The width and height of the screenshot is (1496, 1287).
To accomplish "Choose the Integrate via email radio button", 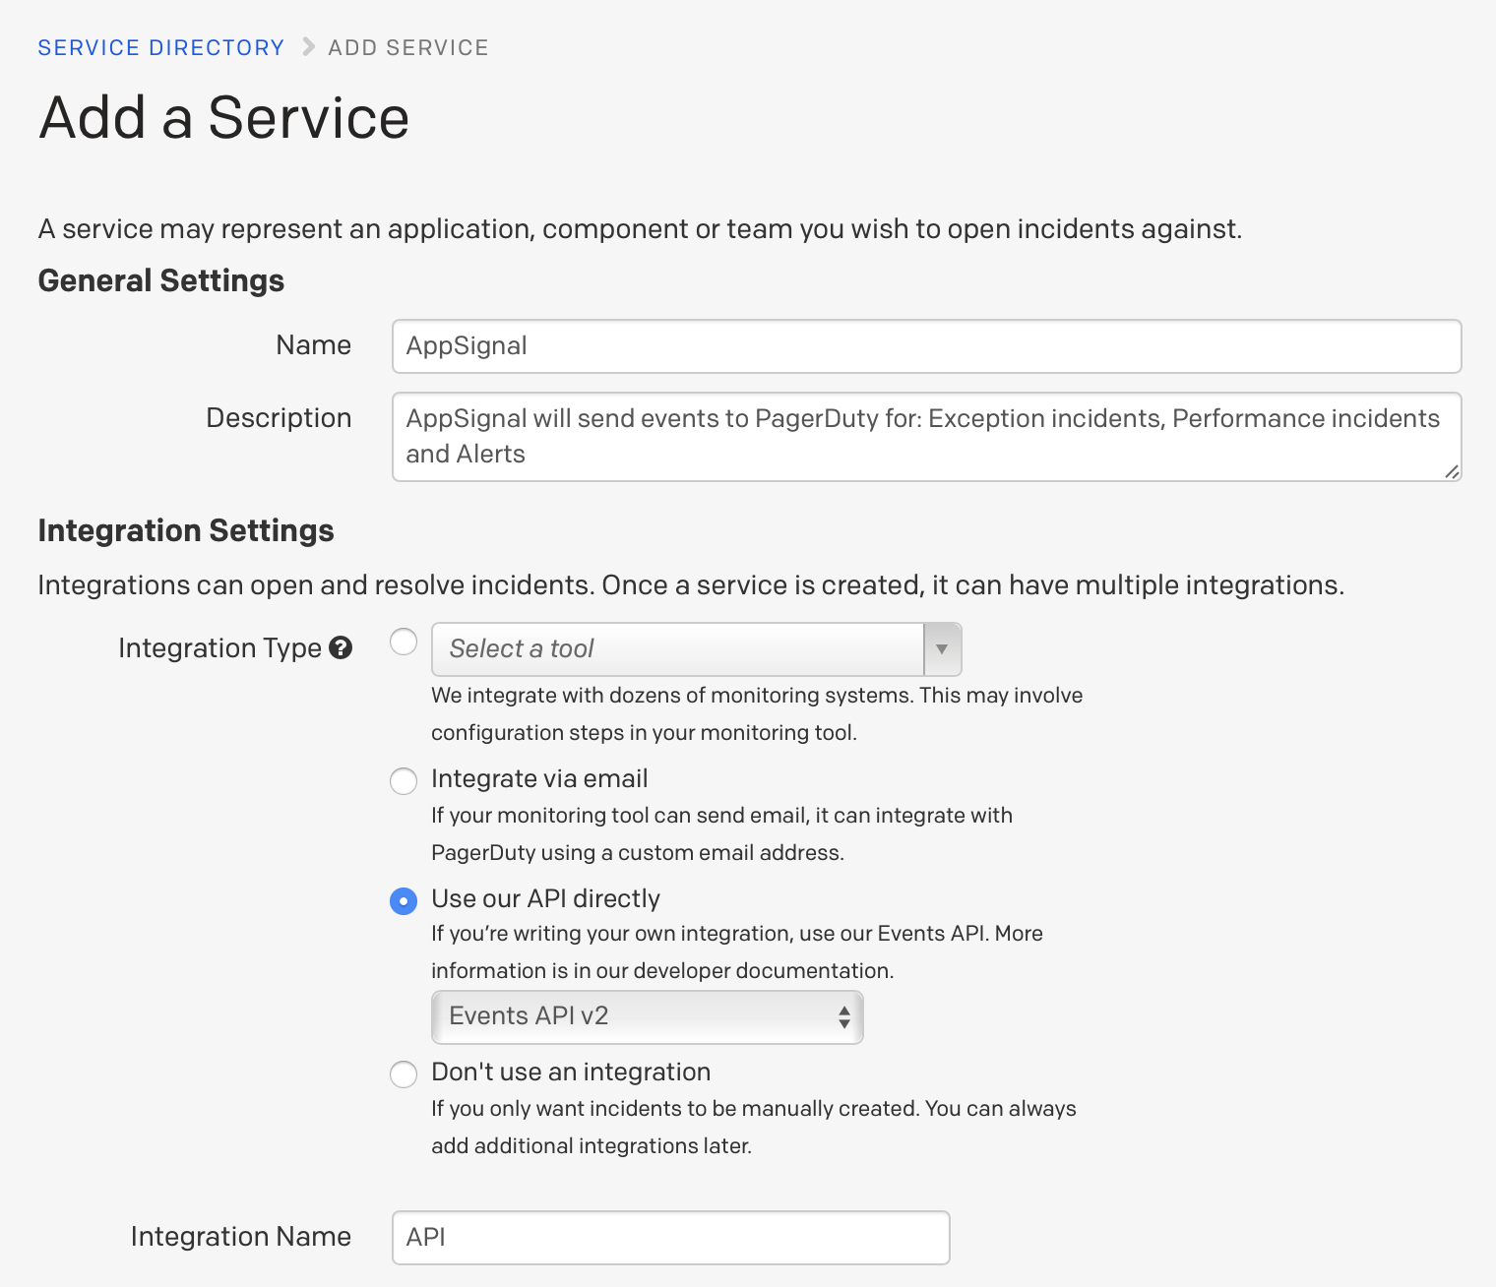I will click(x=404, y=781).
